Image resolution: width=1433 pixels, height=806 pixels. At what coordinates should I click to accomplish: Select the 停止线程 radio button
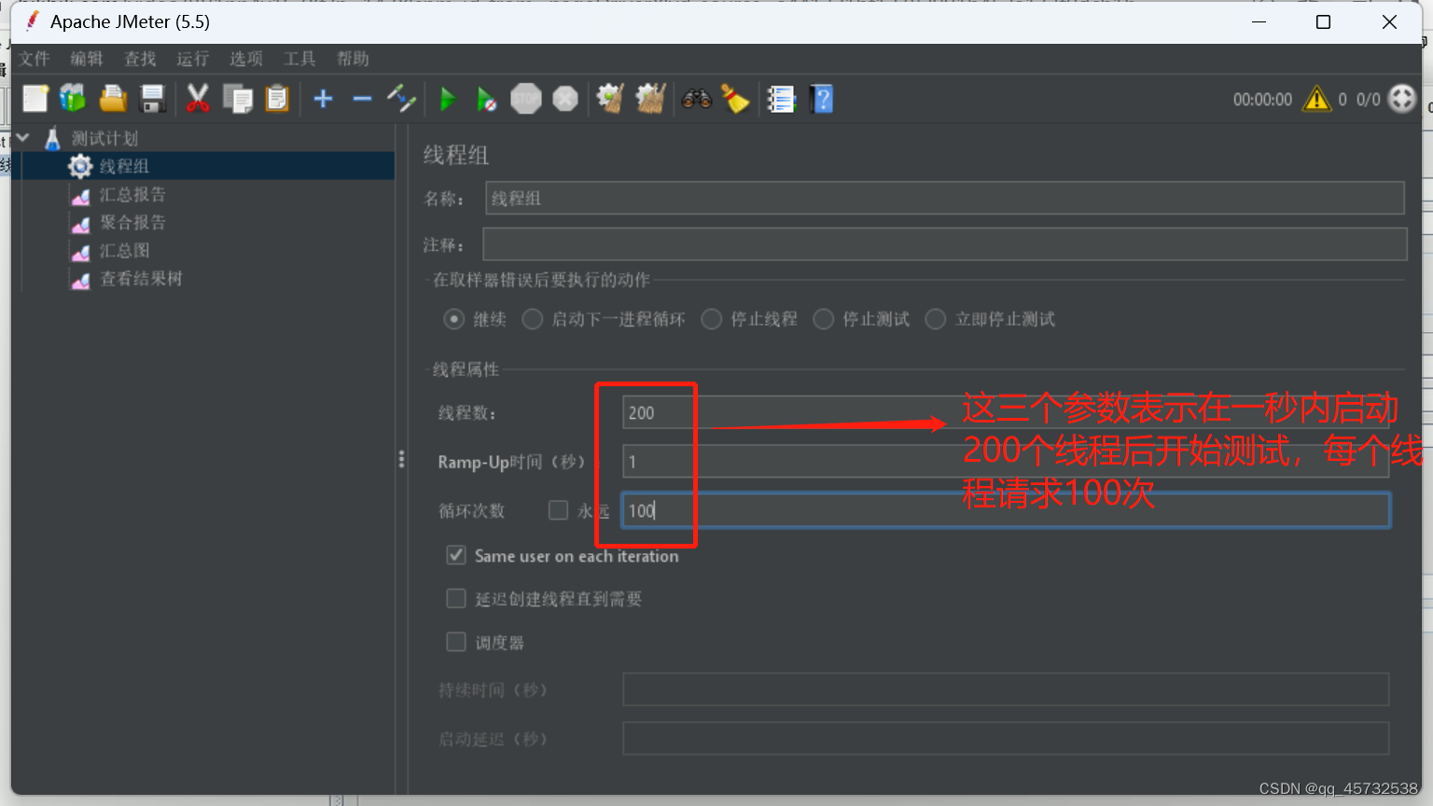711,319
